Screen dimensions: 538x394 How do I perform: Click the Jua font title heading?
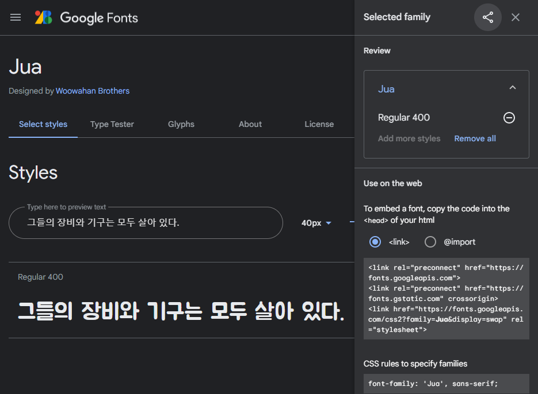[x=25, y=67]
